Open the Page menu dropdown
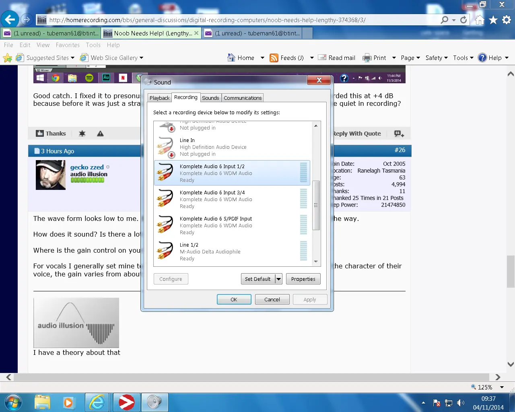 410,58
